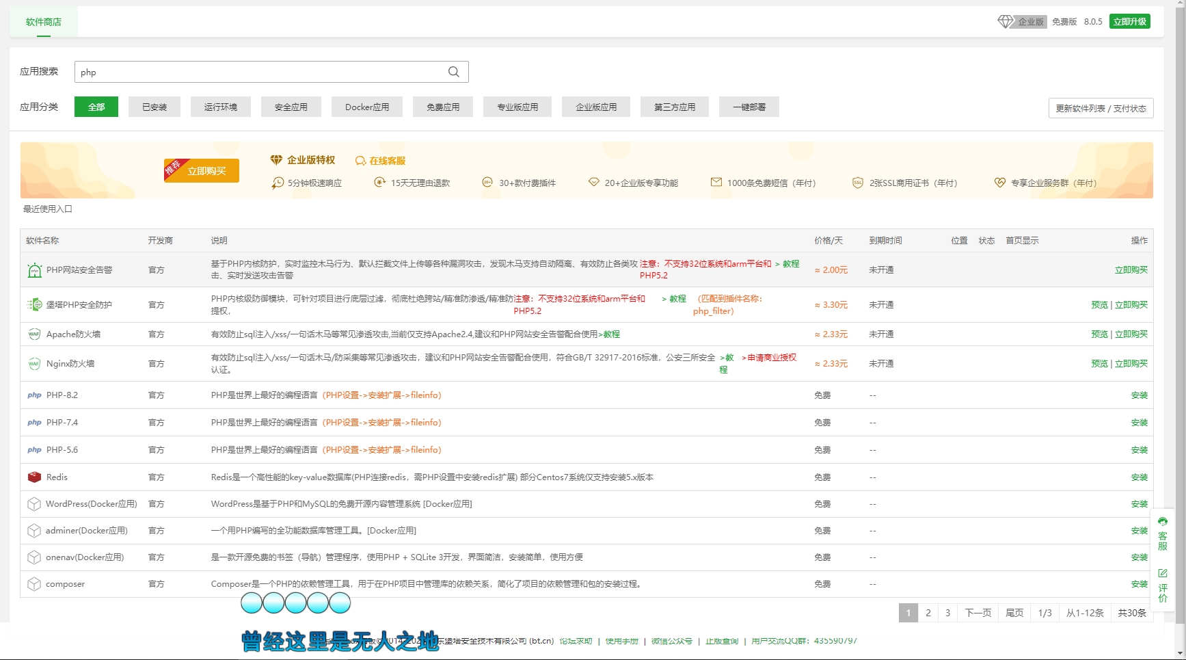Click the 价格/天 column header
The image size is (1186, 660).
point(828,241)
